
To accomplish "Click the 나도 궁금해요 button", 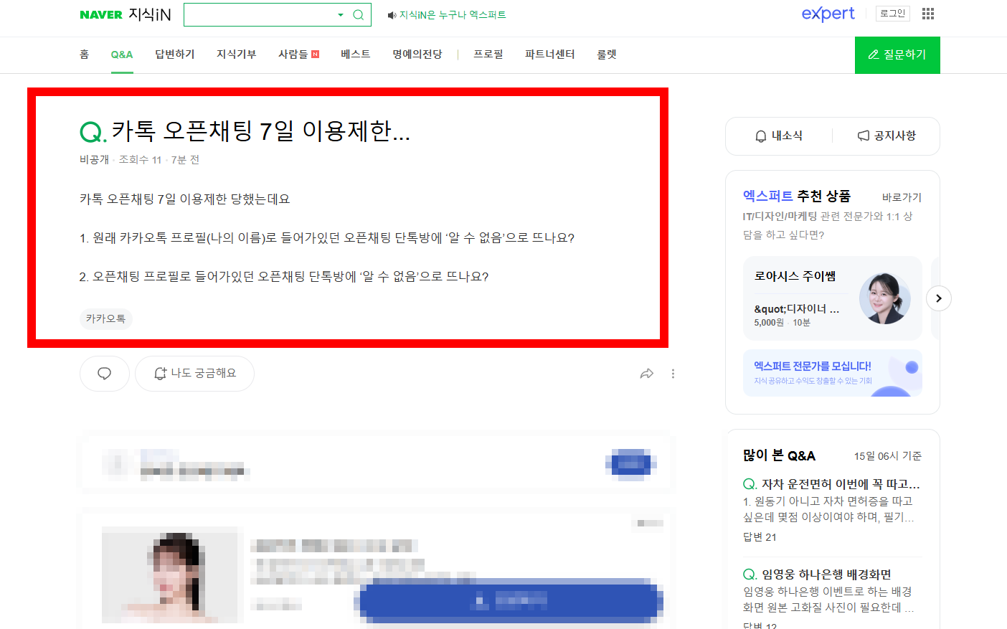I will (195, 374).
